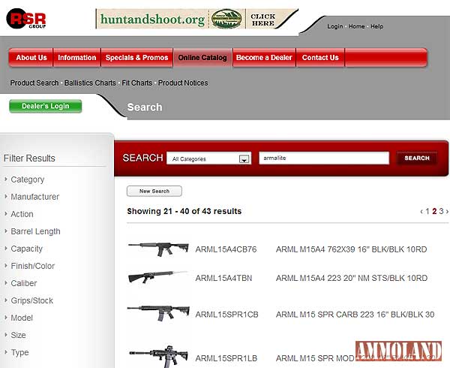This screenshot has width=450, height=368.
Task: Open item code ARML15SPR1LB
Action: coord(226,358)
